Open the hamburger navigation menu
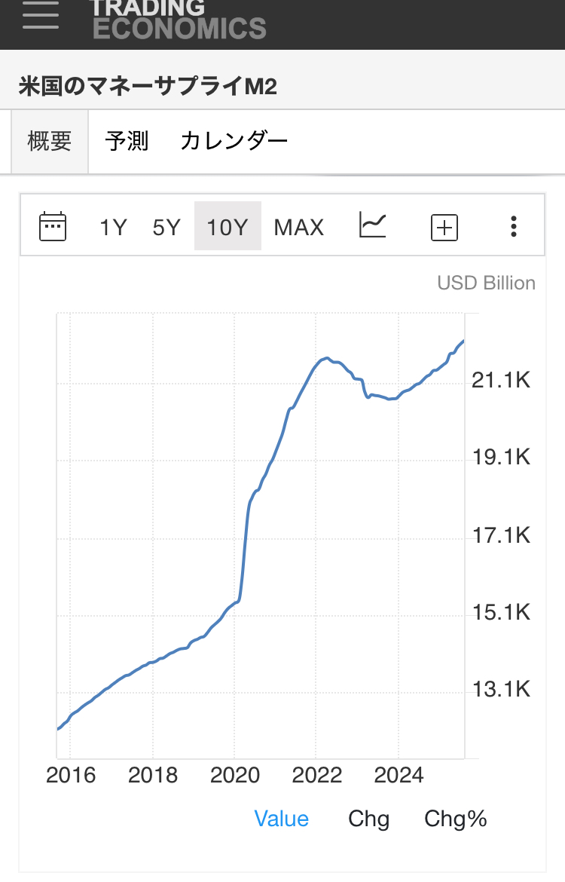The width and height of the screenshot is (565, 882). coord(41,15)
